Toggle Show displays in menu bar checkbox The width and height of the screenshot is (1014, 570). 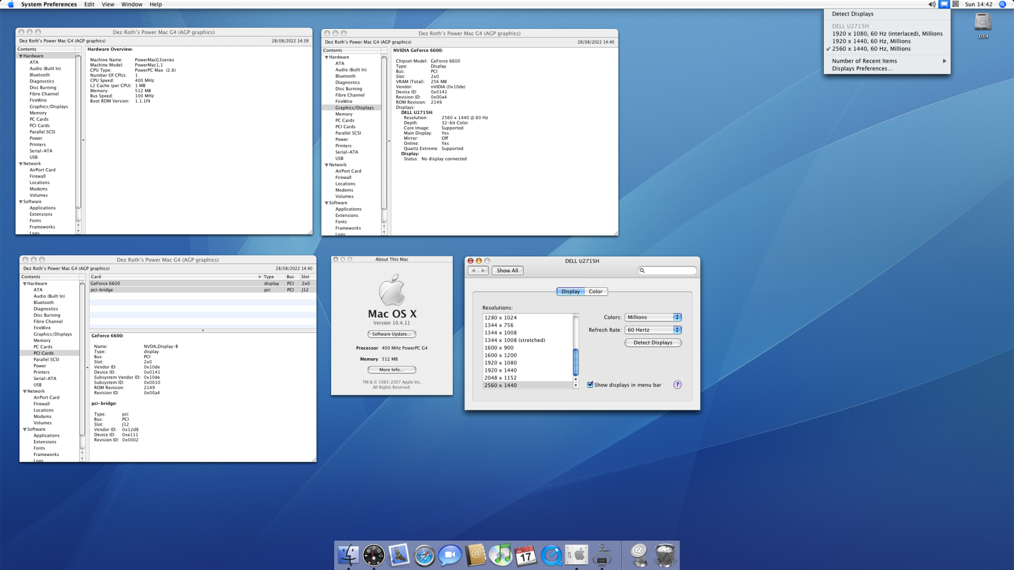click(x=590, y=385)
